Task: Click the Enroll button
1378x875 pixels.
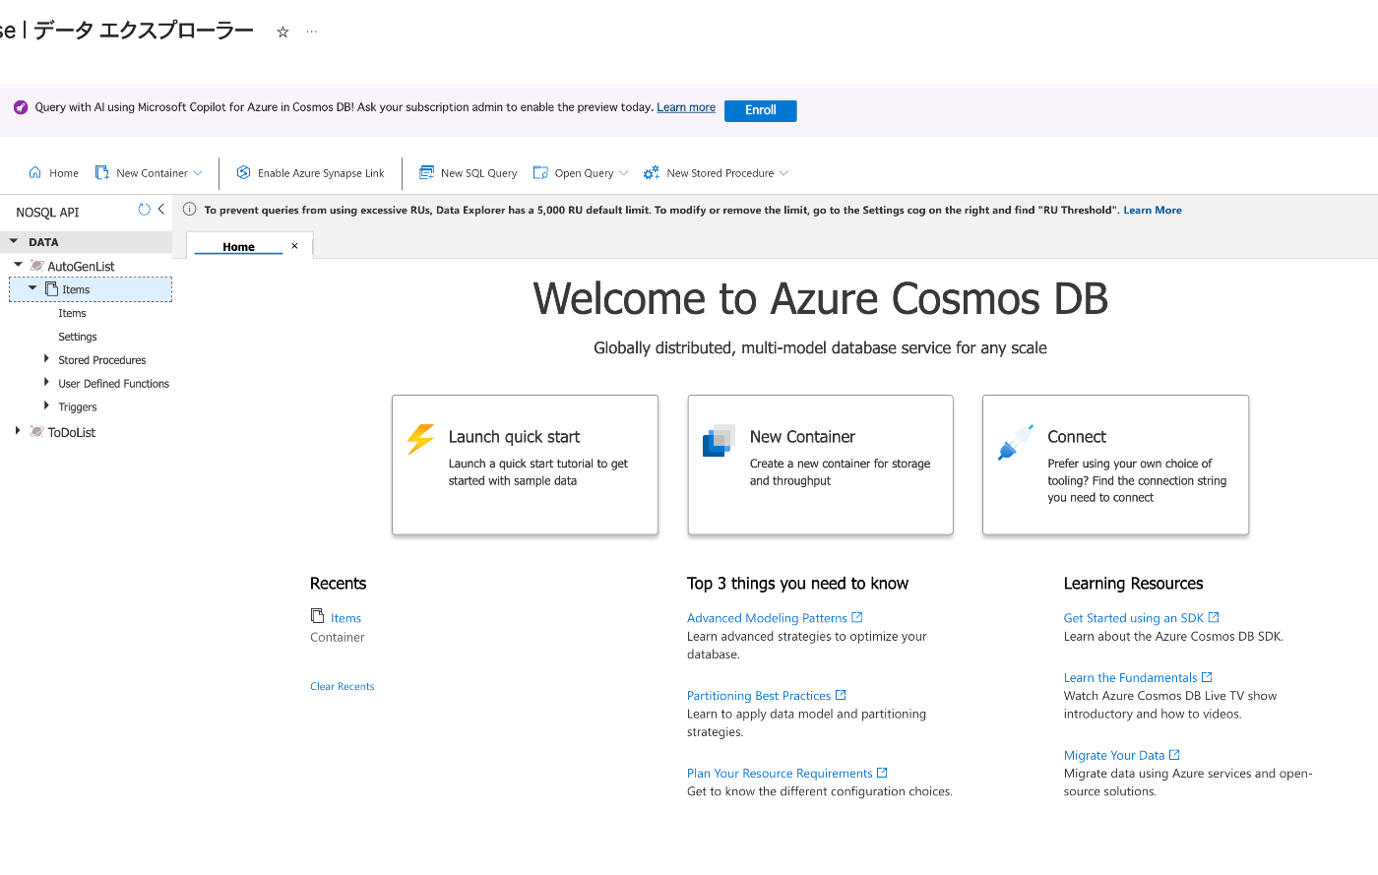Action: [760, 111]
